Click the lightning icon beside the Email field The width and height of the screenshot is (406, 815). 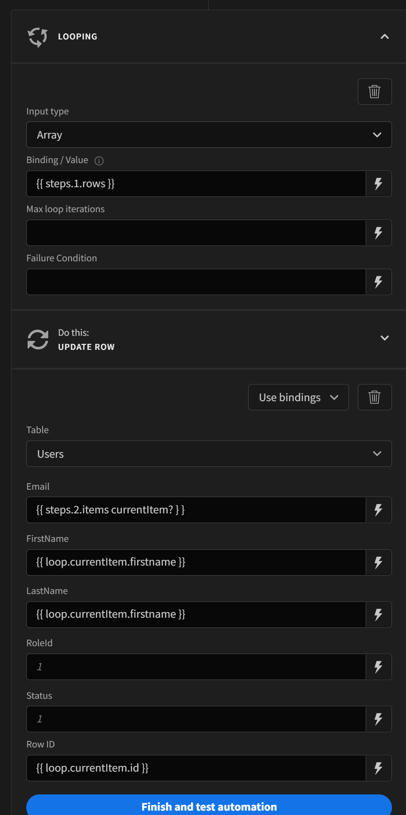tap(378, 509)
